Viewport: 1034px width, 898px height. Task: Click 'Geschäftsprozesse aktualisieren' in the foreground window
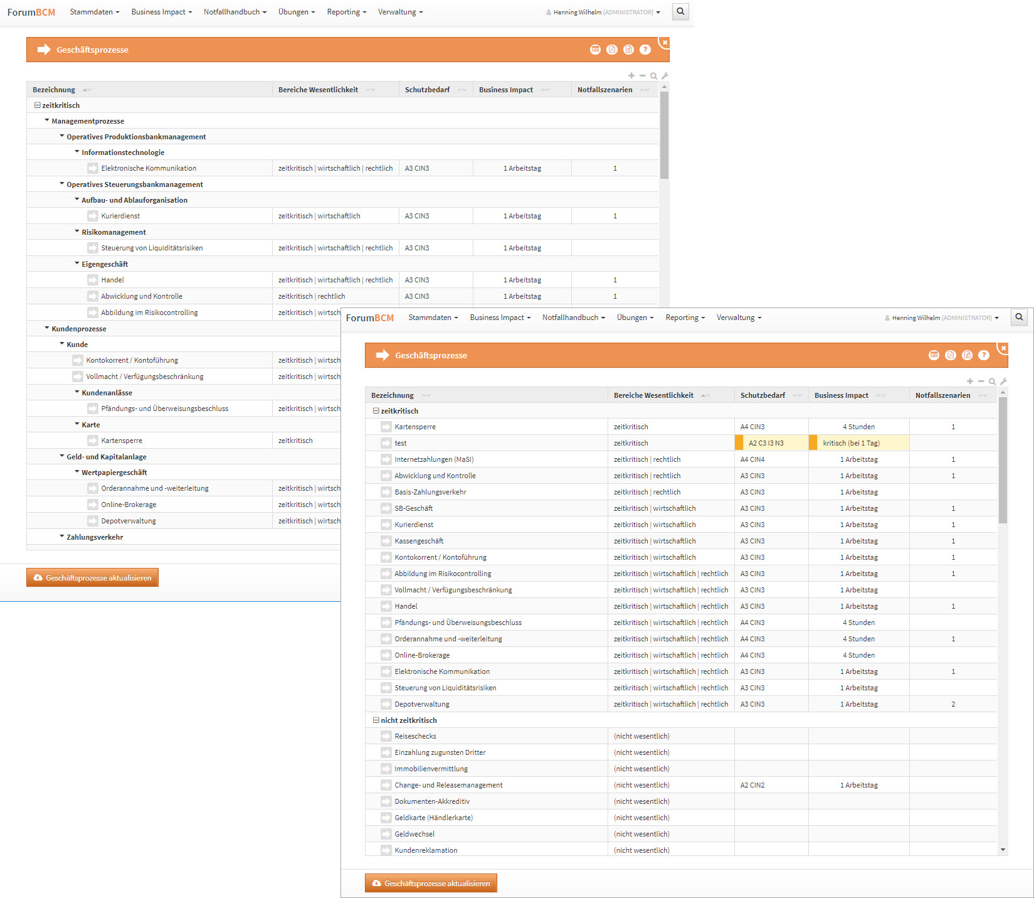coord(431,883)
